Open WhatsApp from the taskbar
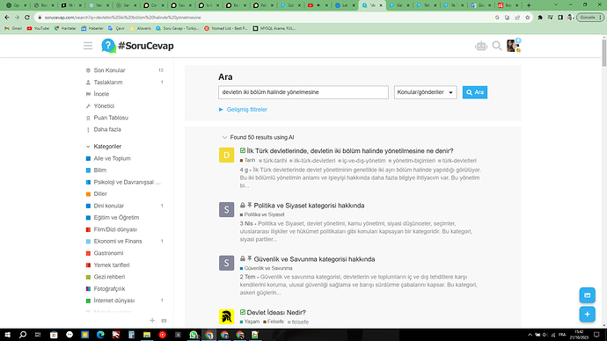Screen dimensions: 607x341 click(194, 335)
